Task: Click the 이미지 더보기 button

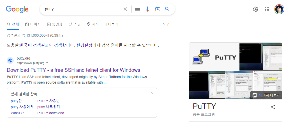Action: pos(266,95)
